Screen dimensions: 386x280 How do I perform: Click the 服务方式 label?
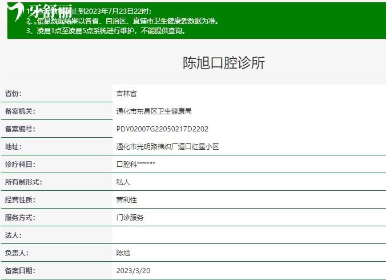pyautogui.click(x=20, y=218)
